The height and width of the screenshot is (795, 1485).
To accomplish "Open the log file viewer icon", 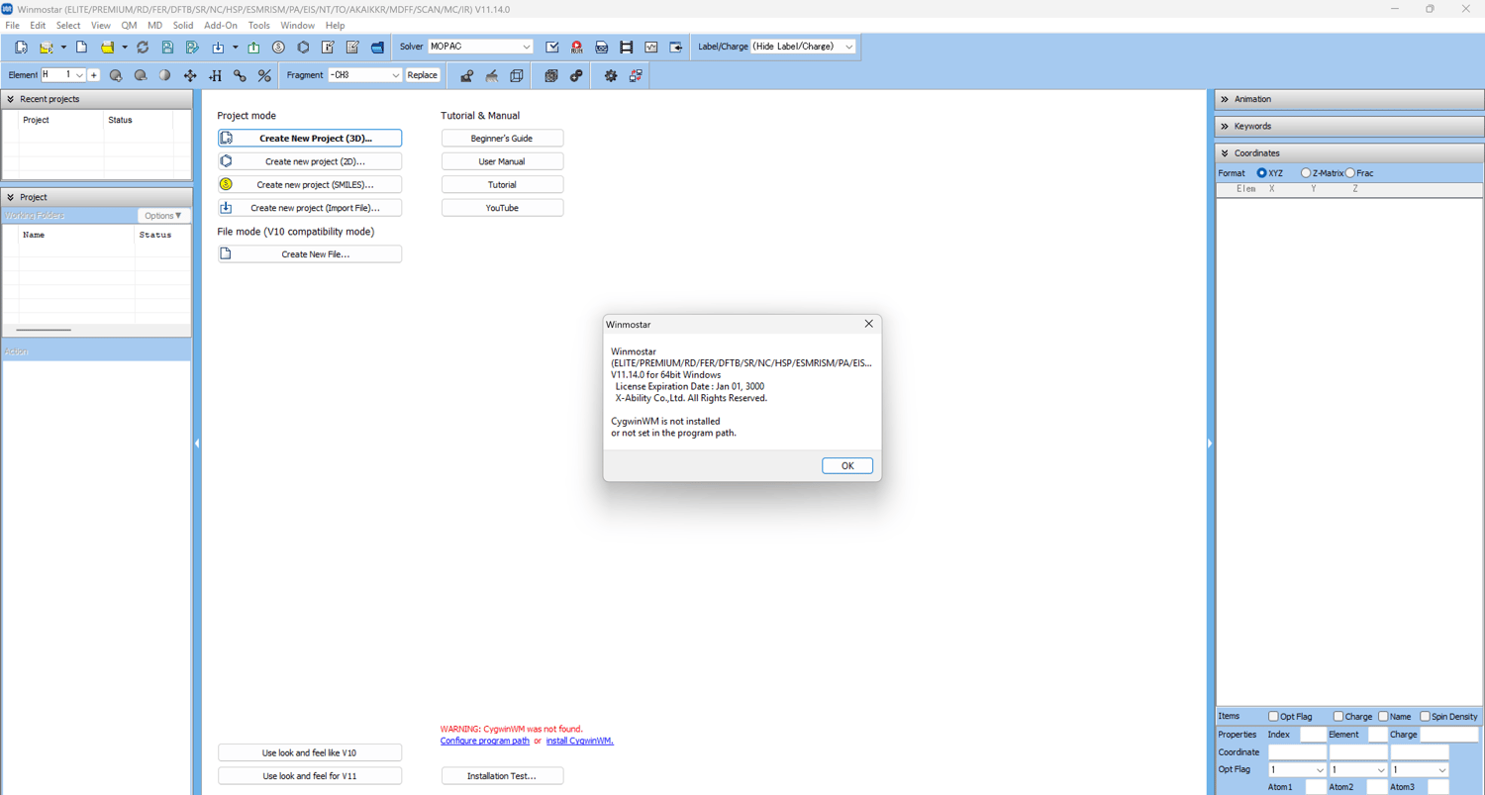I will 602,48.
